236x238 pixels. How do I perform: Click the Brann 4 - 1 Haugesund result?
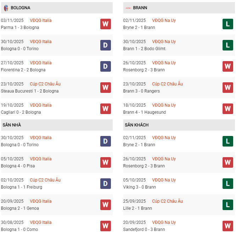click(145, 112)
